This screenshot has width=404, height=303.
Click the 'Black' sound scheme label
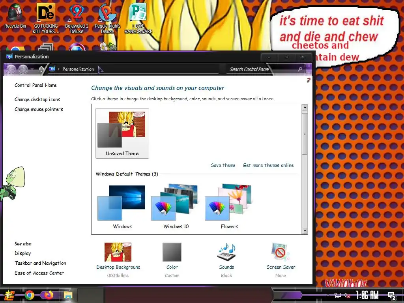[226, 275]
